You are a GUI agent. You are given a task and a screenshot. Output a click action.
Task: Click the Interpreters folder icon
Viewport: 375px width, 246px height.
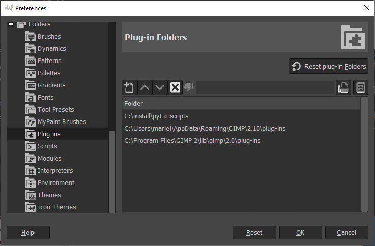30,171
